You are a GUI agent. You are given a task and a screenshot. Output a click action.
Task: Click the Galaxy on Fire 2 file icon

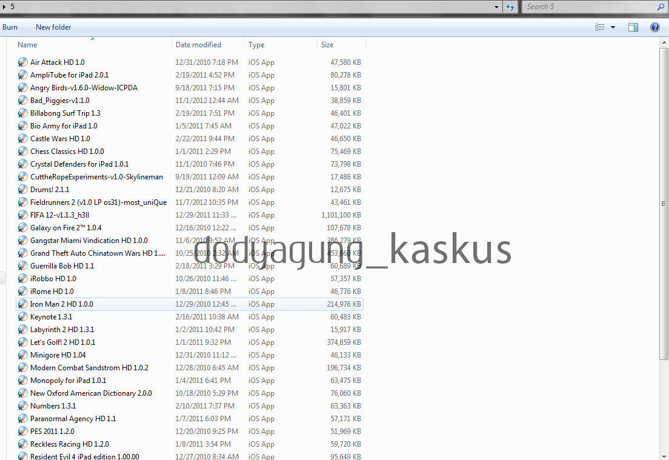[22, 228]
